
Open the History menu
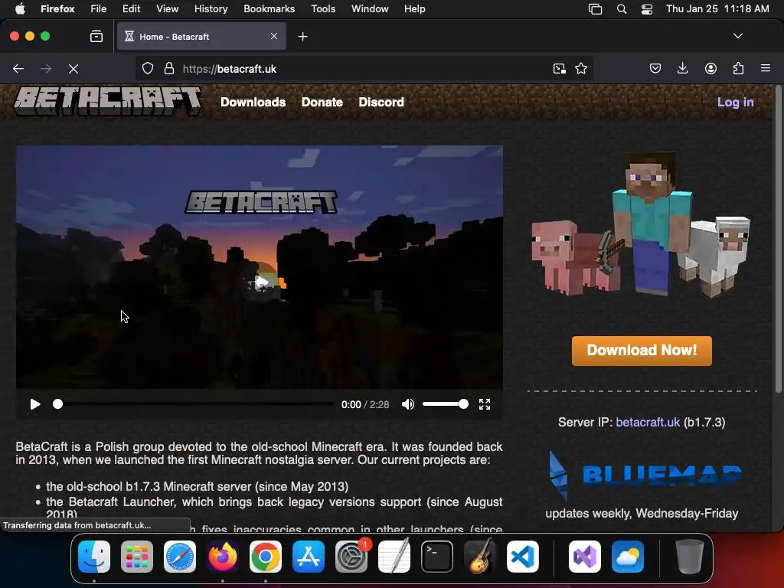click(211, 9)
